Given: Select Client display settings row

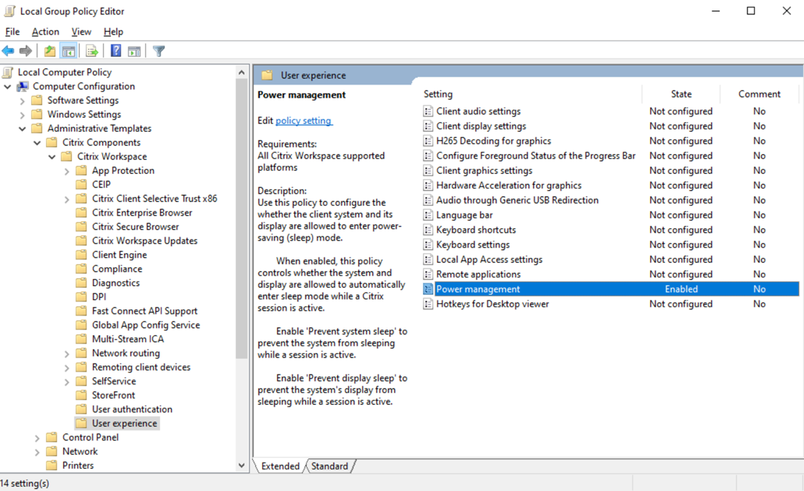Looking at the screenshot, I should 610,126.
